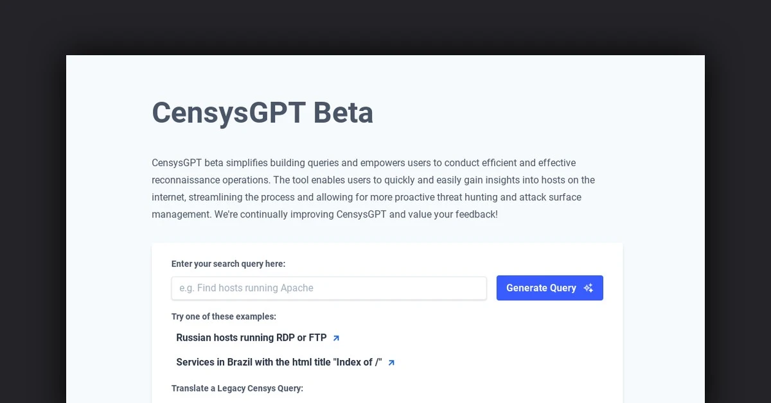Click the dark background above the page card
The width and height of the screenshot is (771, 403).
point(385,27)
